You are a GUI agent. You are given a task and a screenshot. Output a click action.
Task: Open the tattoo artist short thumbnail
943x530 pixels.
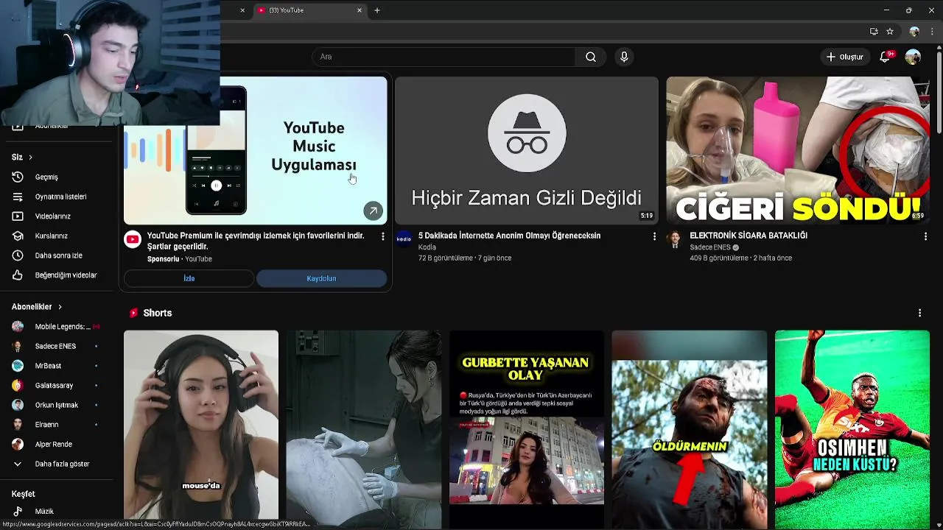tap(364, 429)
